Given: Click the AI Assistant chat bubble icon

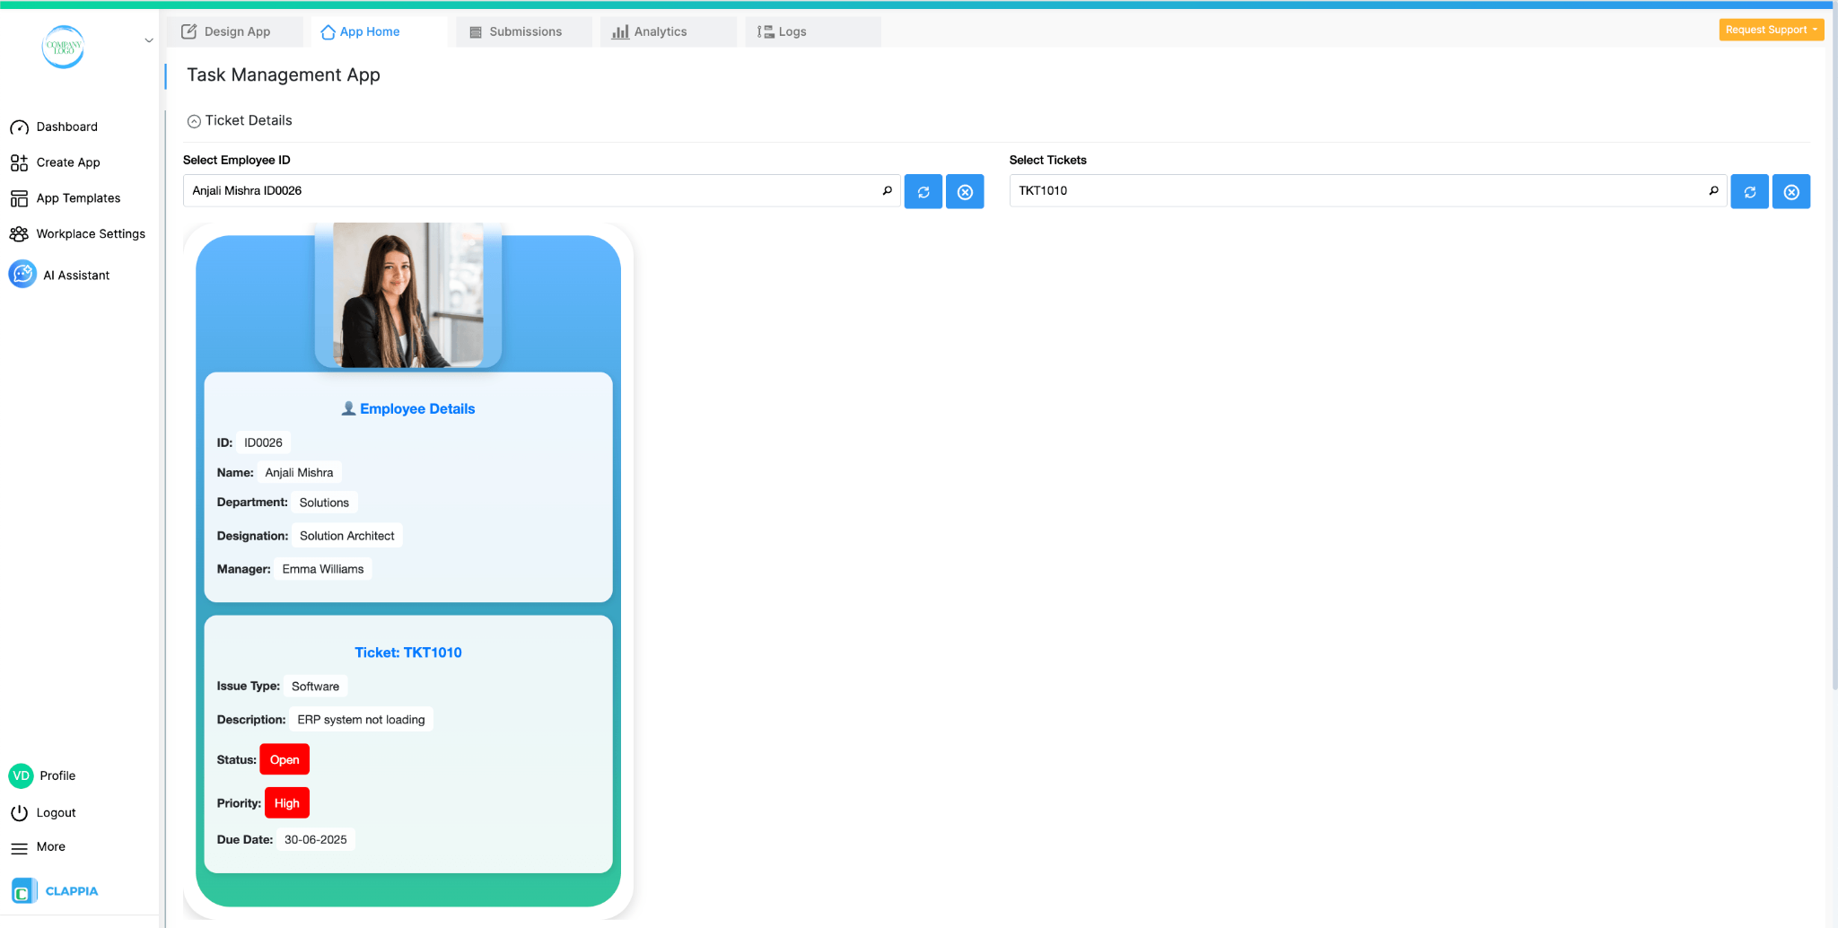Looking at the screenshot, I should pos(22,274).
